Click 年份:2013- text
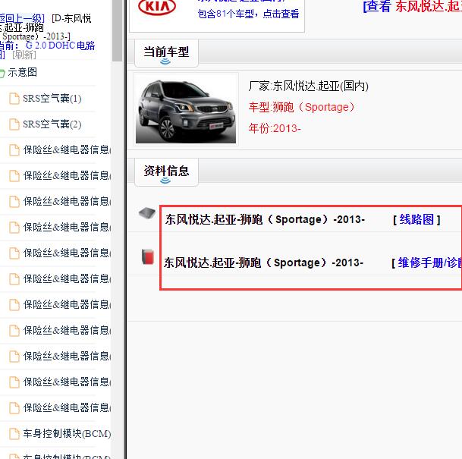 pos(275,128)
